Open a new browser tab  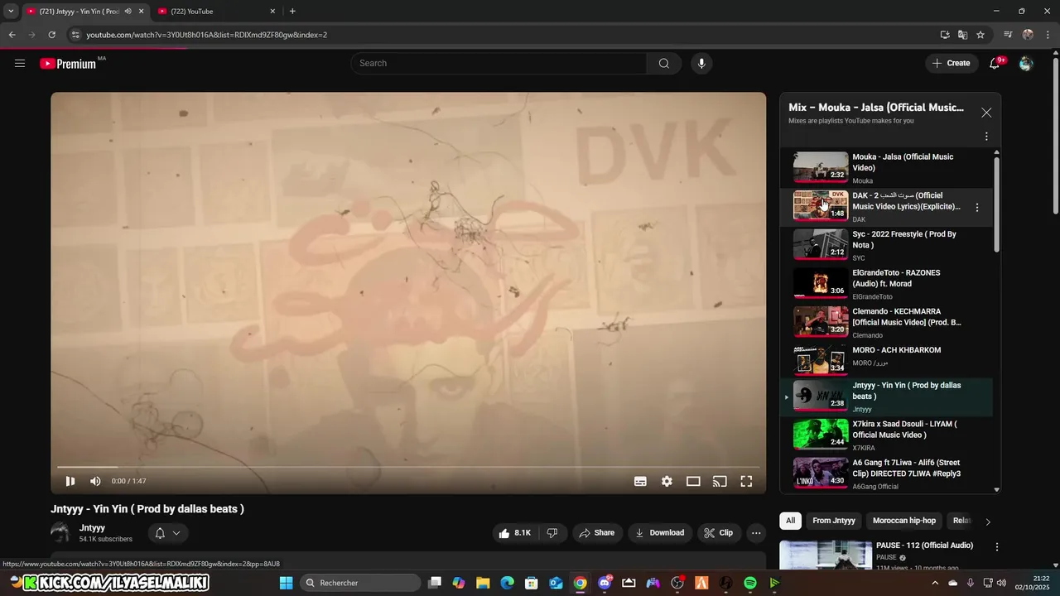pos(292,12)
